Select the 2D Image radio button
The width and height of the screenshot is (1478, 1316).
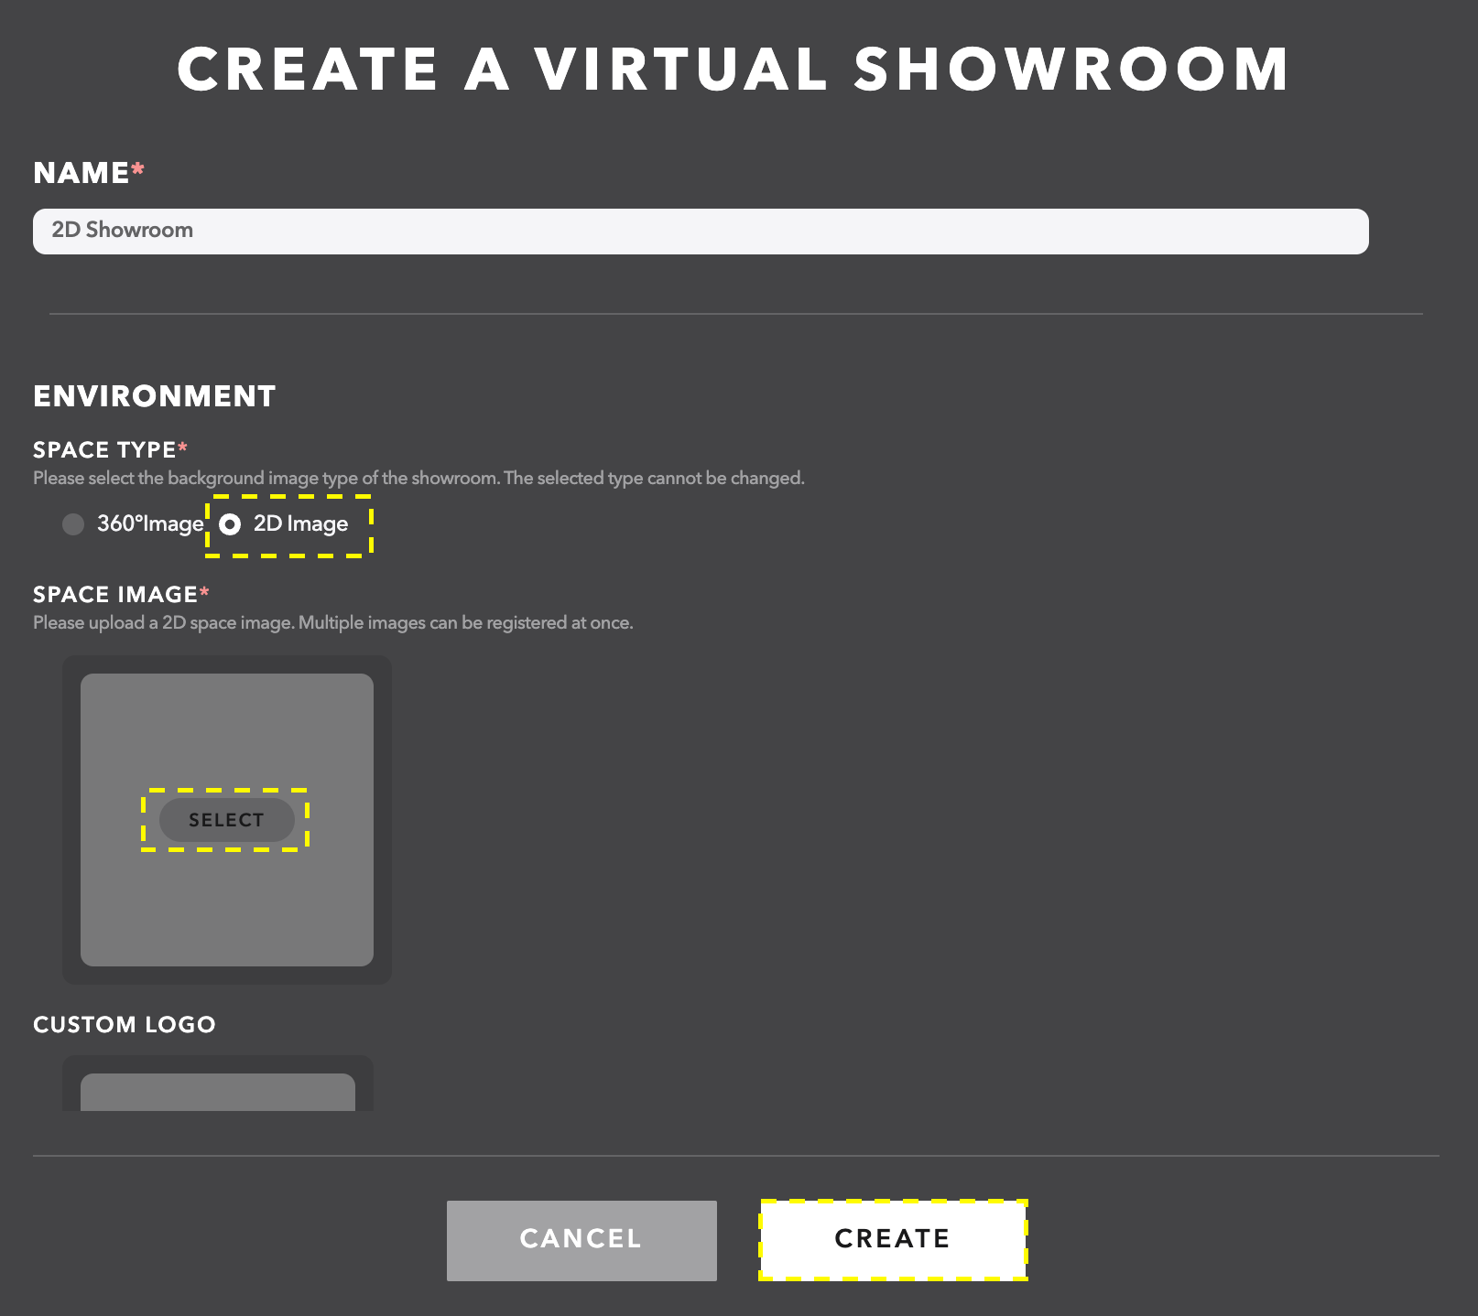coord(232,524)
